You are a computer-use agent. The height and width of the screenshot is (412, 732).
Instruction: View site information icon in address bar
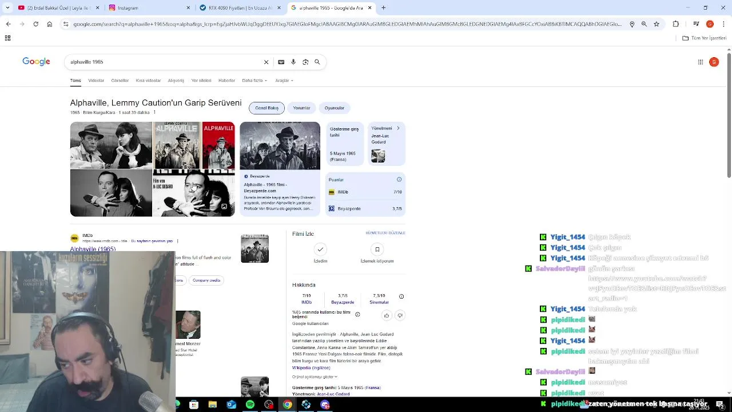(x=66, y=24)
